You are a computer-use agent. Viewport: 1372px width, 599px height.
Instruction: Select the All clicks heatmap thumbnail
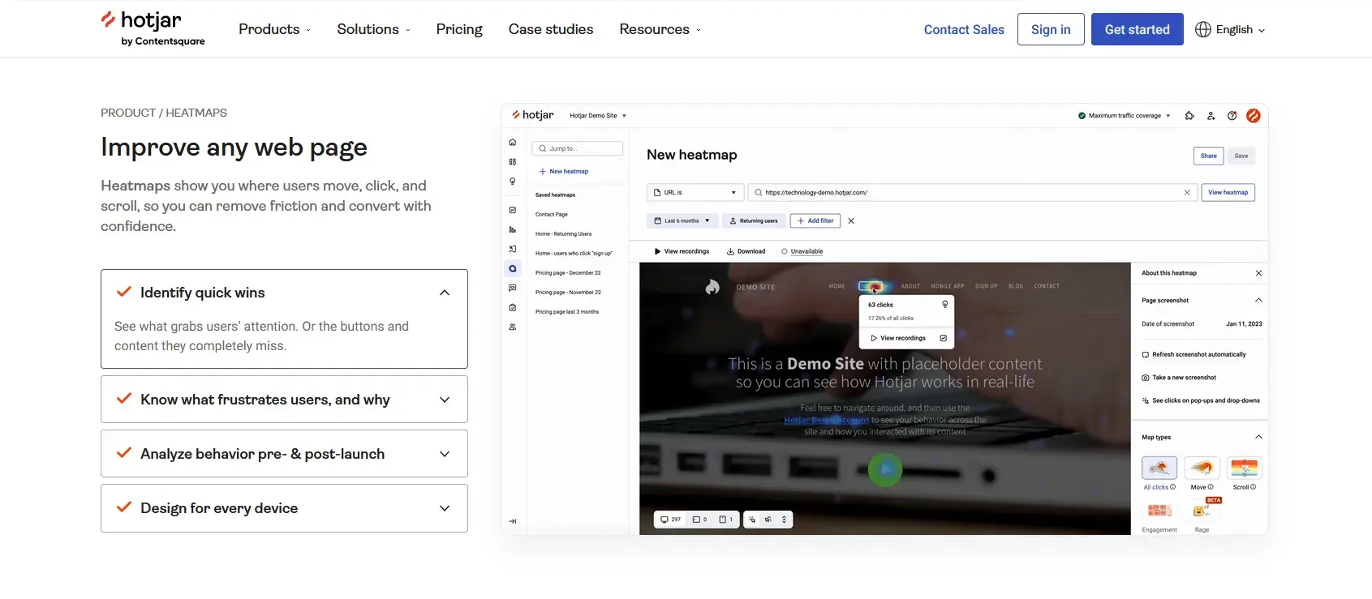coord(1159,468)
